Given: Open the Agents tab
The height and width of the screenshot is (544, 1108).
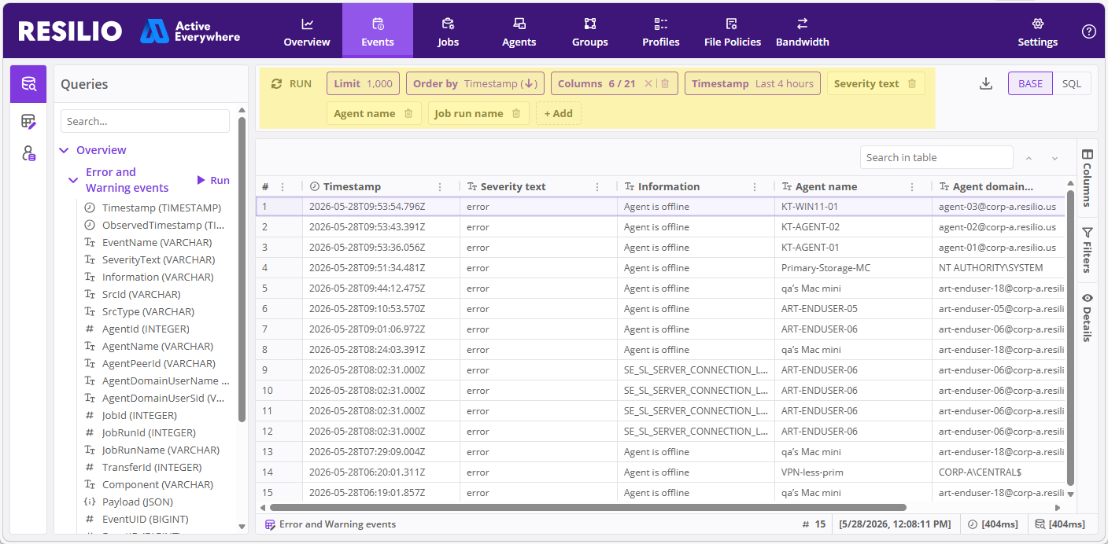Looking at the screenshot, I should point(519,31).
